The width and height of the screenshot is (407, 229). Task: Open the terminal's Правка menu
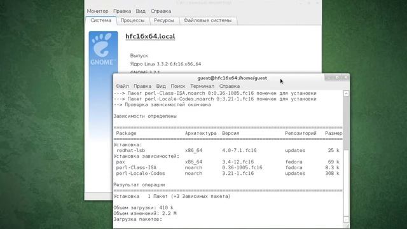point(142,86)
